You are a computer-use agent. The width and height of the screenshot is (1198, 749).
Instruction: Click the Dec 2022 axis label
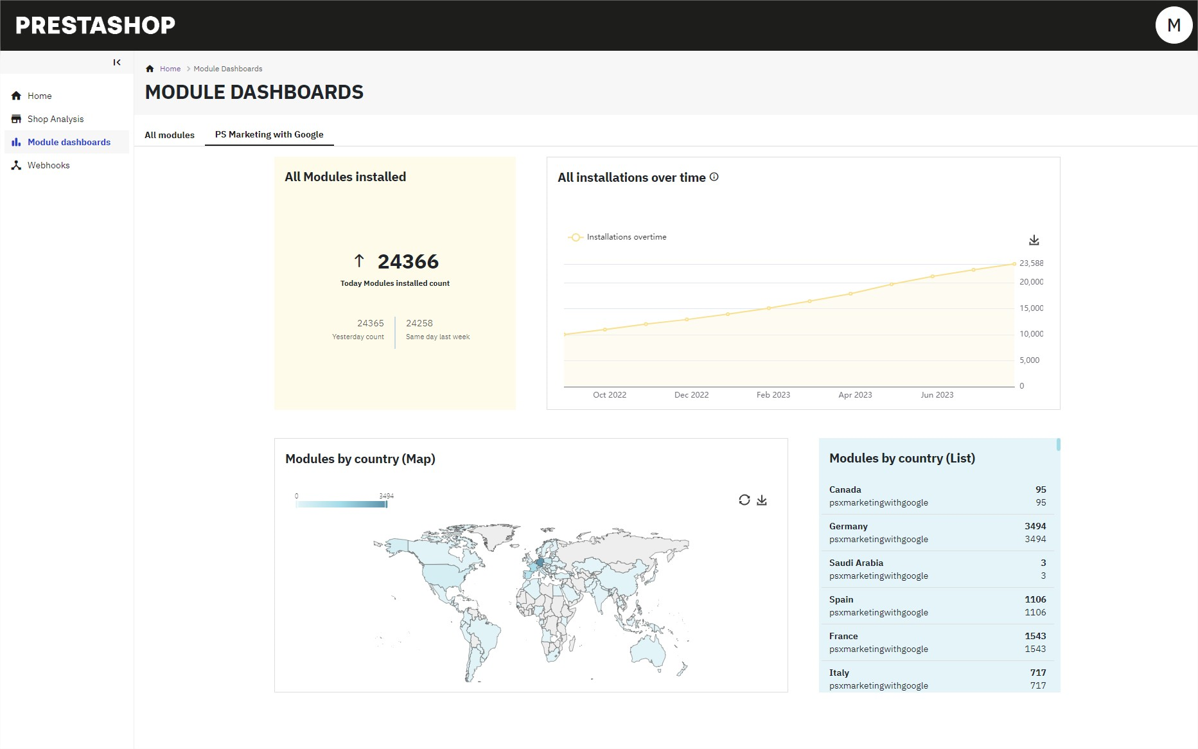692,395
